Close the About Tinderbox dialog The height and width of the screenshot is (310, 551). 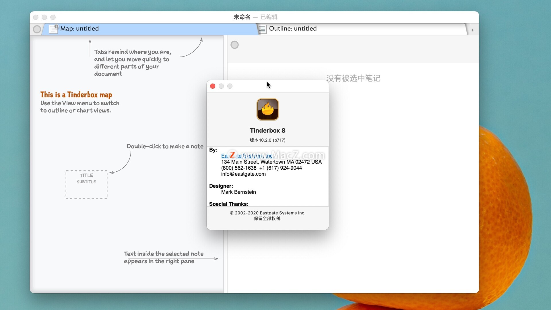[213, 86]
